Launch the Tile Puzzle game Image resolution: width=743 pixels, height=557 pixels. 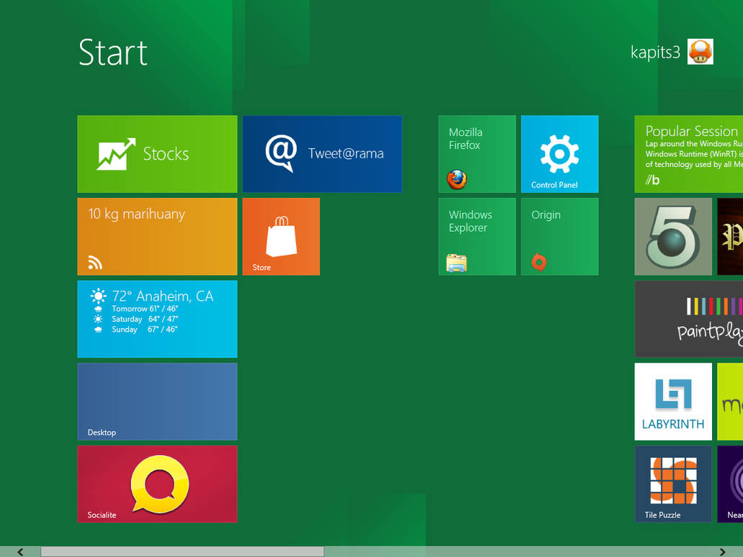[x=673, y=484]
